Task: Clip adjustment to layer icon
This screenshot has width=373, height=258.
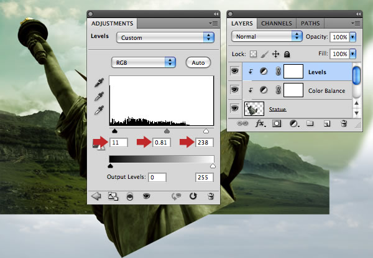Action: (x=130, y=196)
